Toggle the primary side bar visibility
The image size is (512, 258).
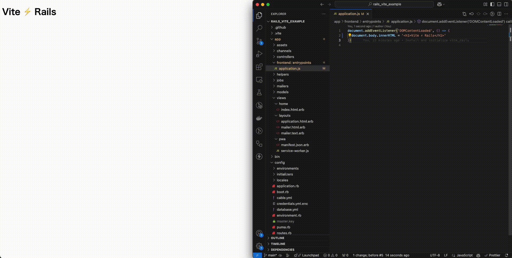[x=492, y=4]
